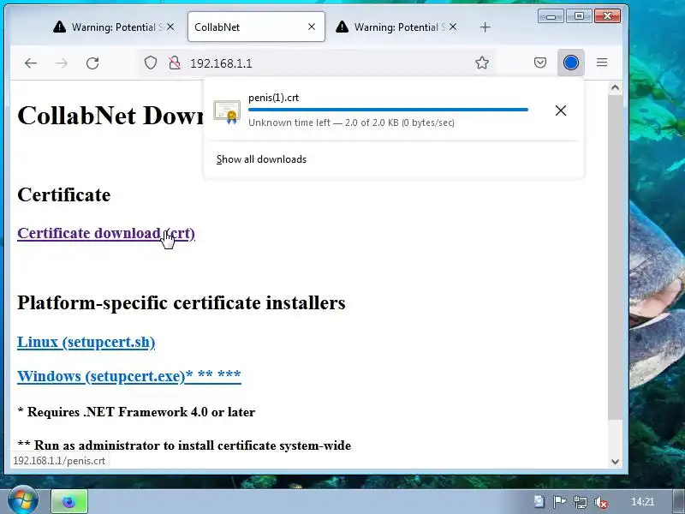Click the download progress bar

pos(388,110)
